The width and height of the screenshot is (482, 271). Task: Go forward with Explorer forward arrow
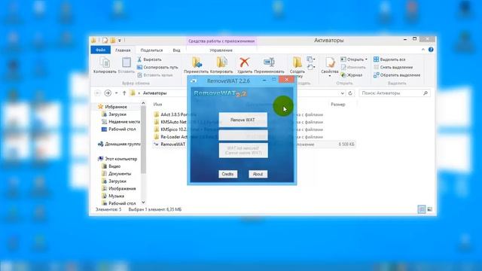click(x=108, y=93)
